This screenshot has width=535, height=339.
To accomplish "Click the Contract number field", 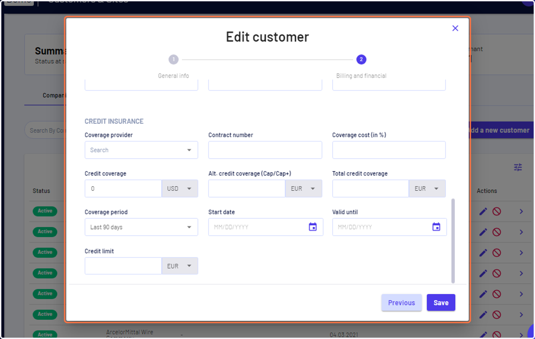I will [265, 150].
